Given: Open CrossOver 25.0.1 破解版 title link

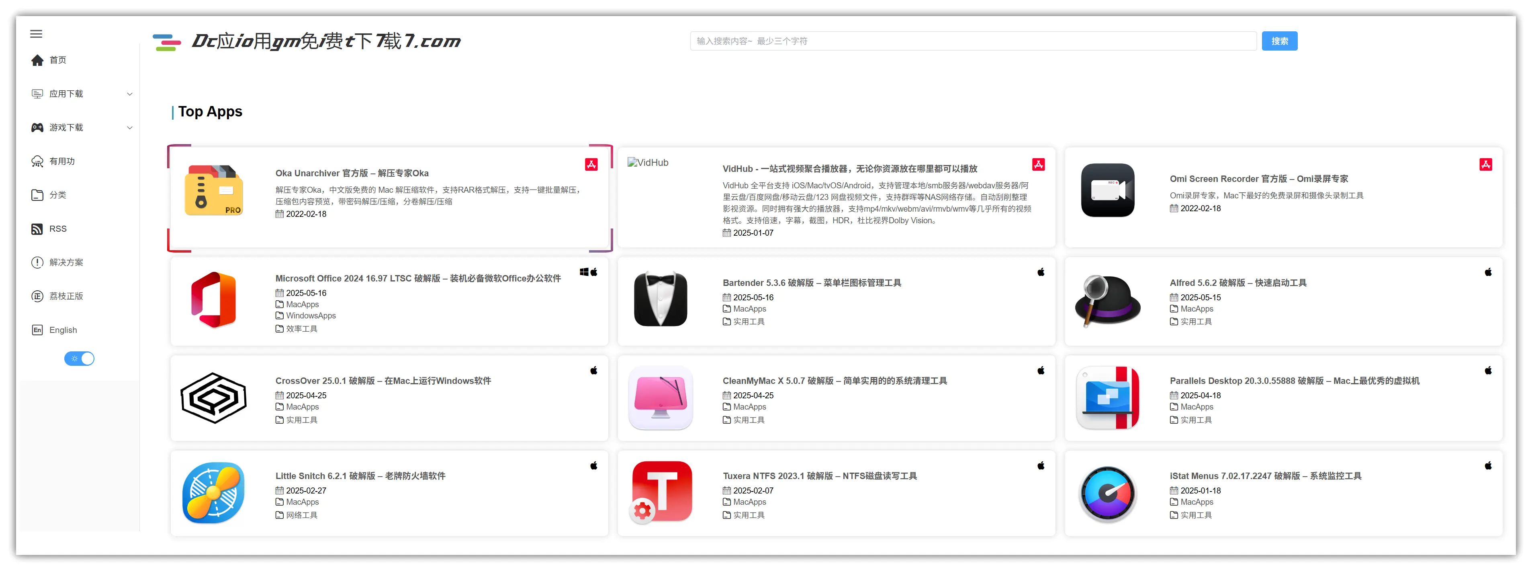Looking at the screenshot, I should click(x=383, y=381).
